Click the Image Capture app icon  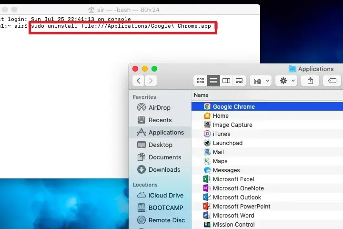207,125
